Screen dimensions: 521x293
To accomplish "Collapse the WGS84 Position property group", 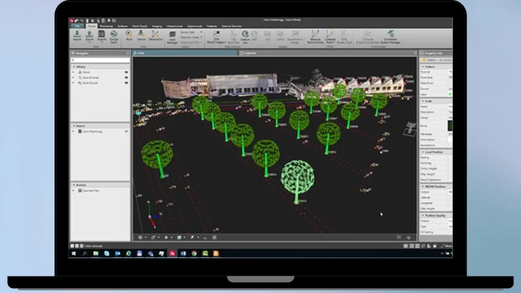I will [423, 187].
